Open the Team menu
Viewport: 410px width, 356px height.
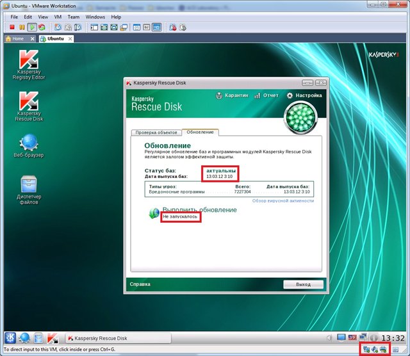point(74,16)
